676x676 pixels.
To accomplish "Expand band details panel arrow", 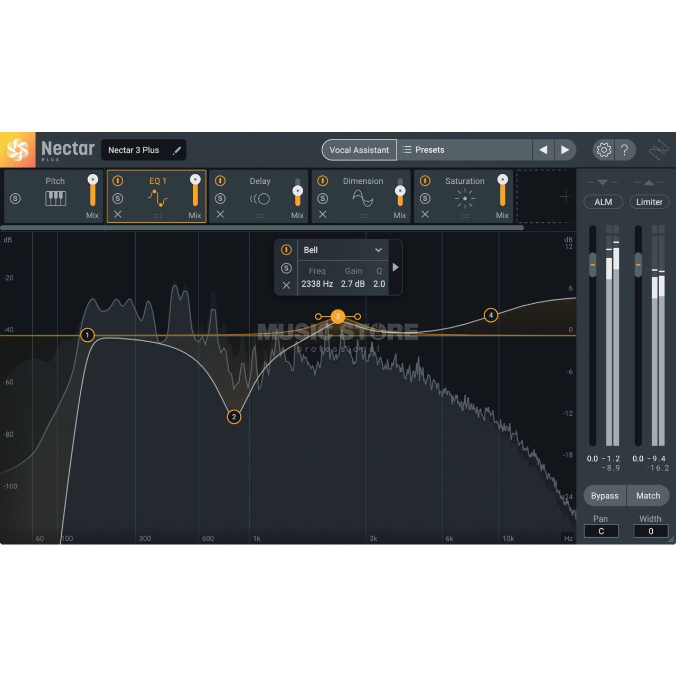I will [396, 267].
